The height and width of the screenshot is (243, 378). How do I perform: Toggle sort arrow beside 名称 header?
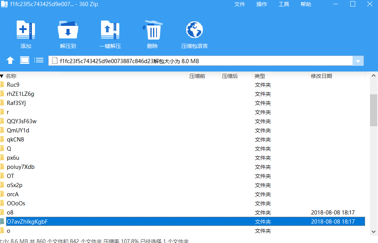point(2,76)
